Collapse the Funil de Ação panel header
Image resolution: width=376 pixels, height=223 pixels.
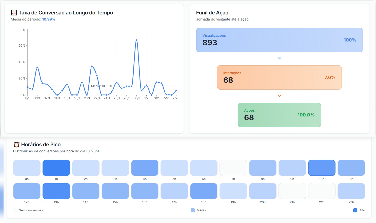[x=212, y=12]
